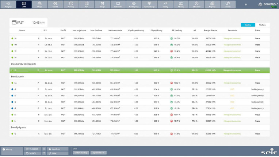279x157 pixels.
Task: Click the System CCTV link button
Action: 98,153
